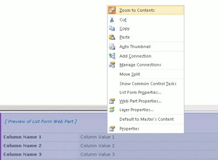Open Manage Connections menu entry
Image resolution: width=218 pixels, height=160 pixels.
[146, 65]
